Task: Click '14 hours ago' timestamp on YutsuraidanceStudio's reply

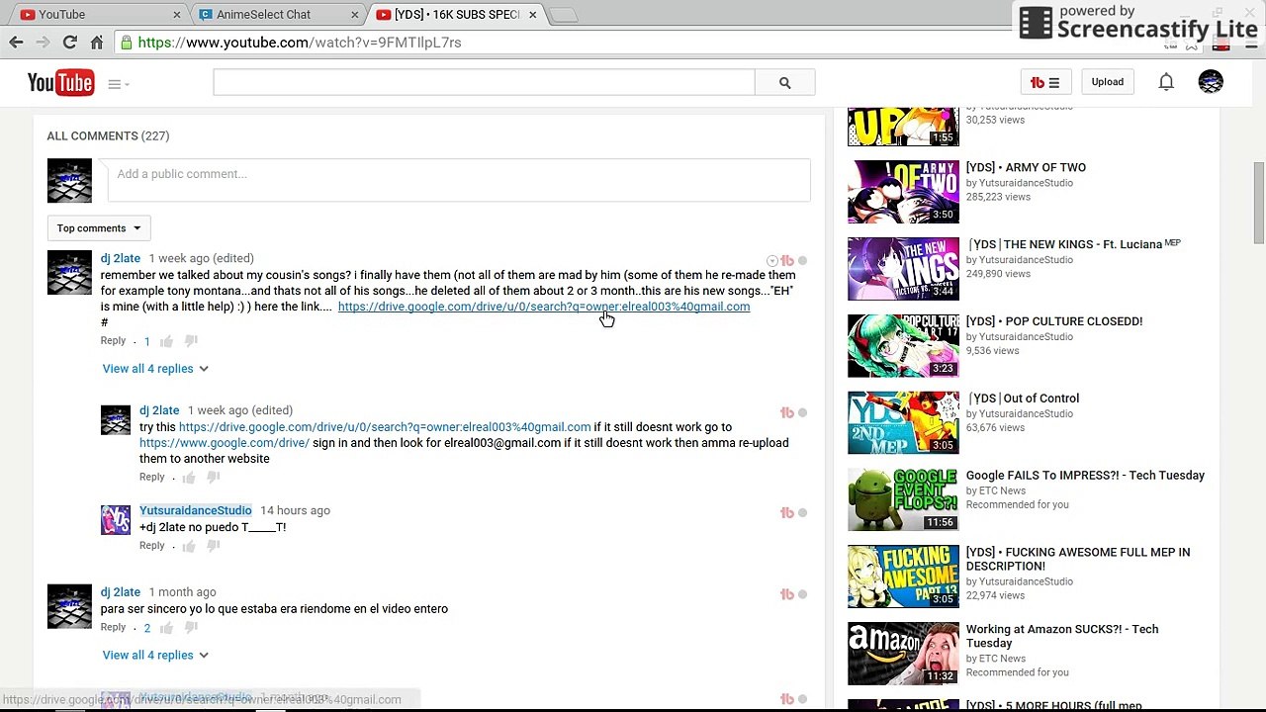Action: click(295, 510)
